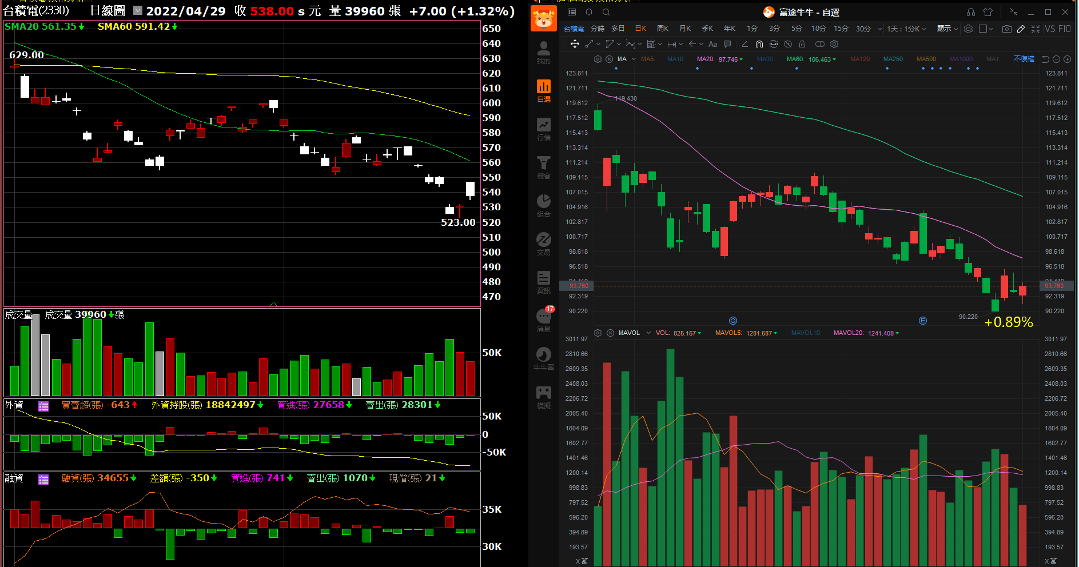
Task: Toggle the drawing pen toolbar icon
Action: (1021, 29)
